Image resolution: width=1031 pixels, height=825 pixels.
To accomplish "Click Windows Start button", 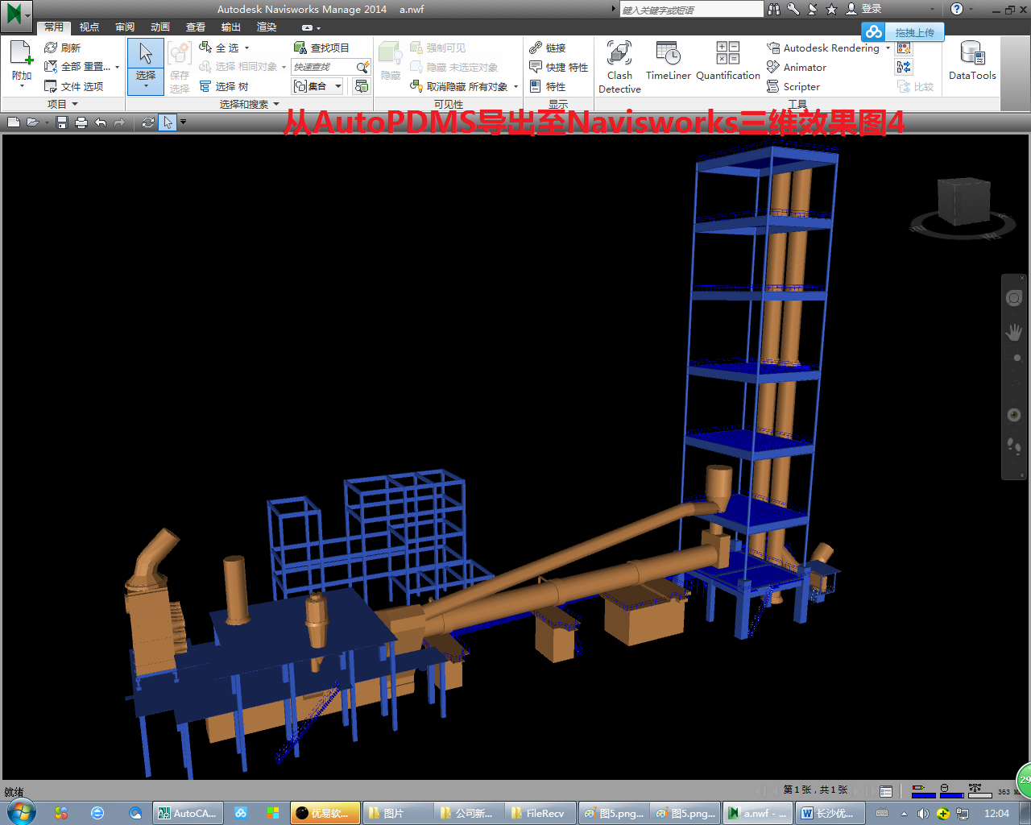I will (21, 812).
